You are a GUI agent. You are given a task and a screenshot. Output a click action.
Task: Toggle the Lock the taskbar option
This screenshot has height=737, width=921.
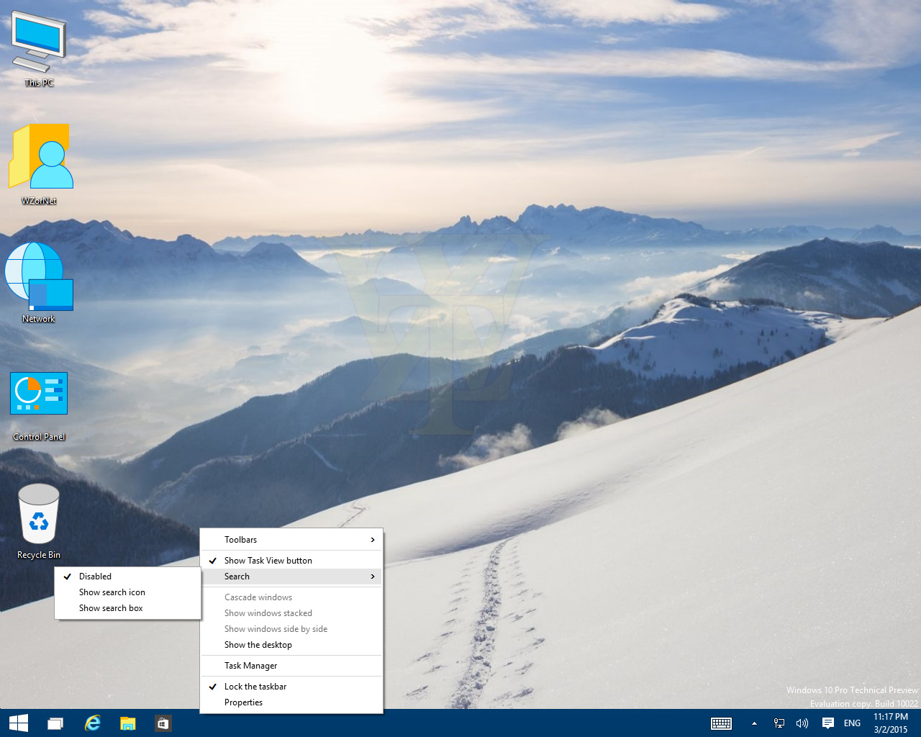tap(255, 687)
